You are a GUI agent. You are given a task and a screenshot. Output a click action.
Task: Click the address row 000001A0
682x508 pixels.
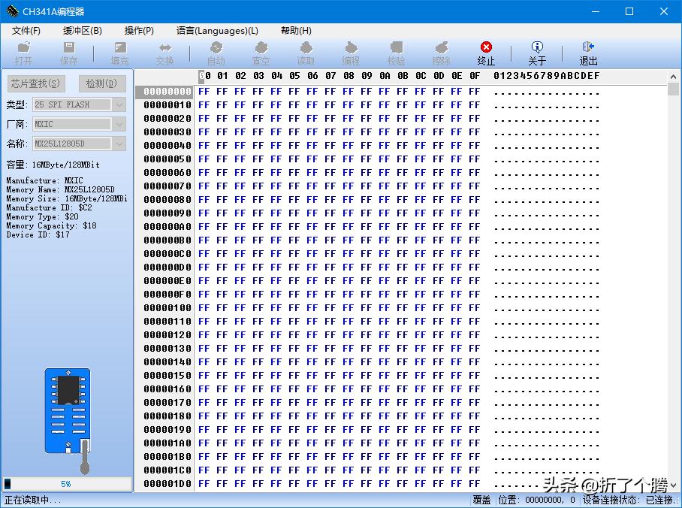167,443
